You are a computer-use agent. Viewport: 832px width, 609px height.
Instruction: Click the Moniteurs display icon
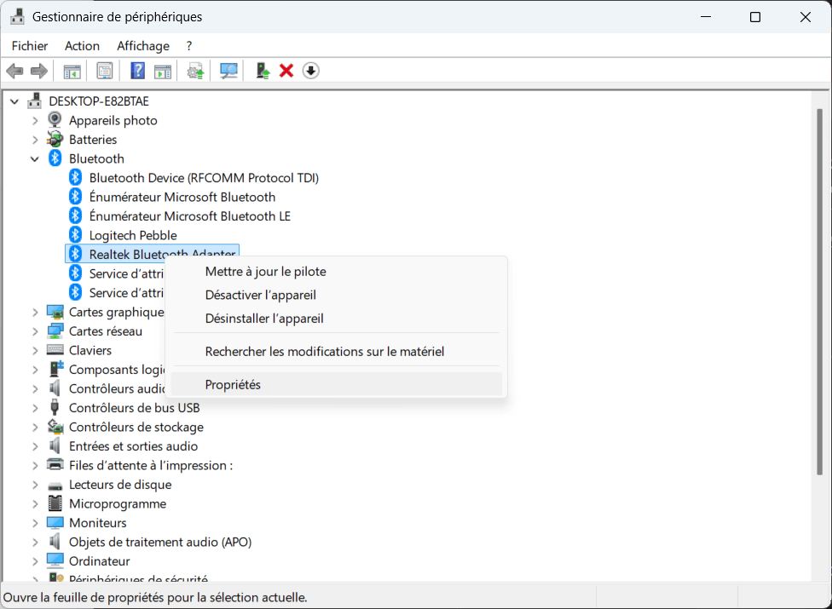[x=55, y=523]
